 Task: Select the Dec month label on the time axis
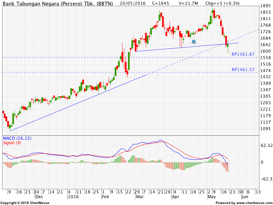coord(39,197)
